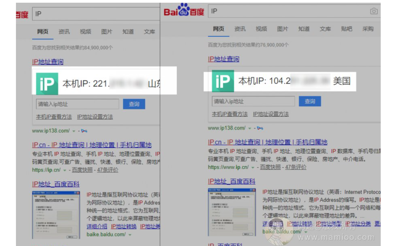Open the Baike thumbnail image in the right window
Image resolution: width=408 pixels, height=246 pixels.
232,212
